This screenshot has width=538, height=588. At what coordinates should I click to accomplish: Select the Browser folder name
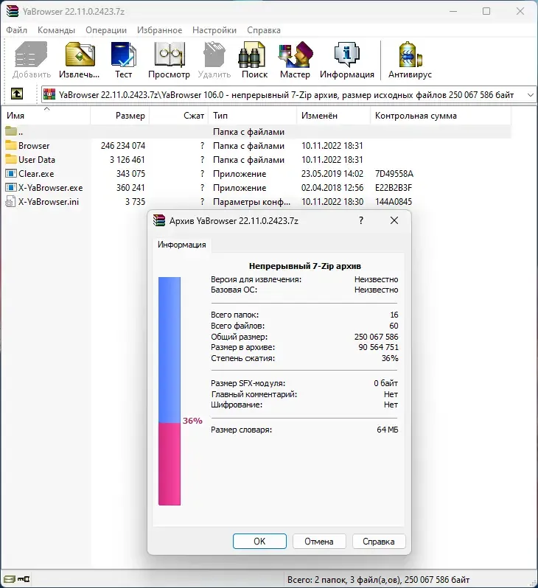[34, 145]
